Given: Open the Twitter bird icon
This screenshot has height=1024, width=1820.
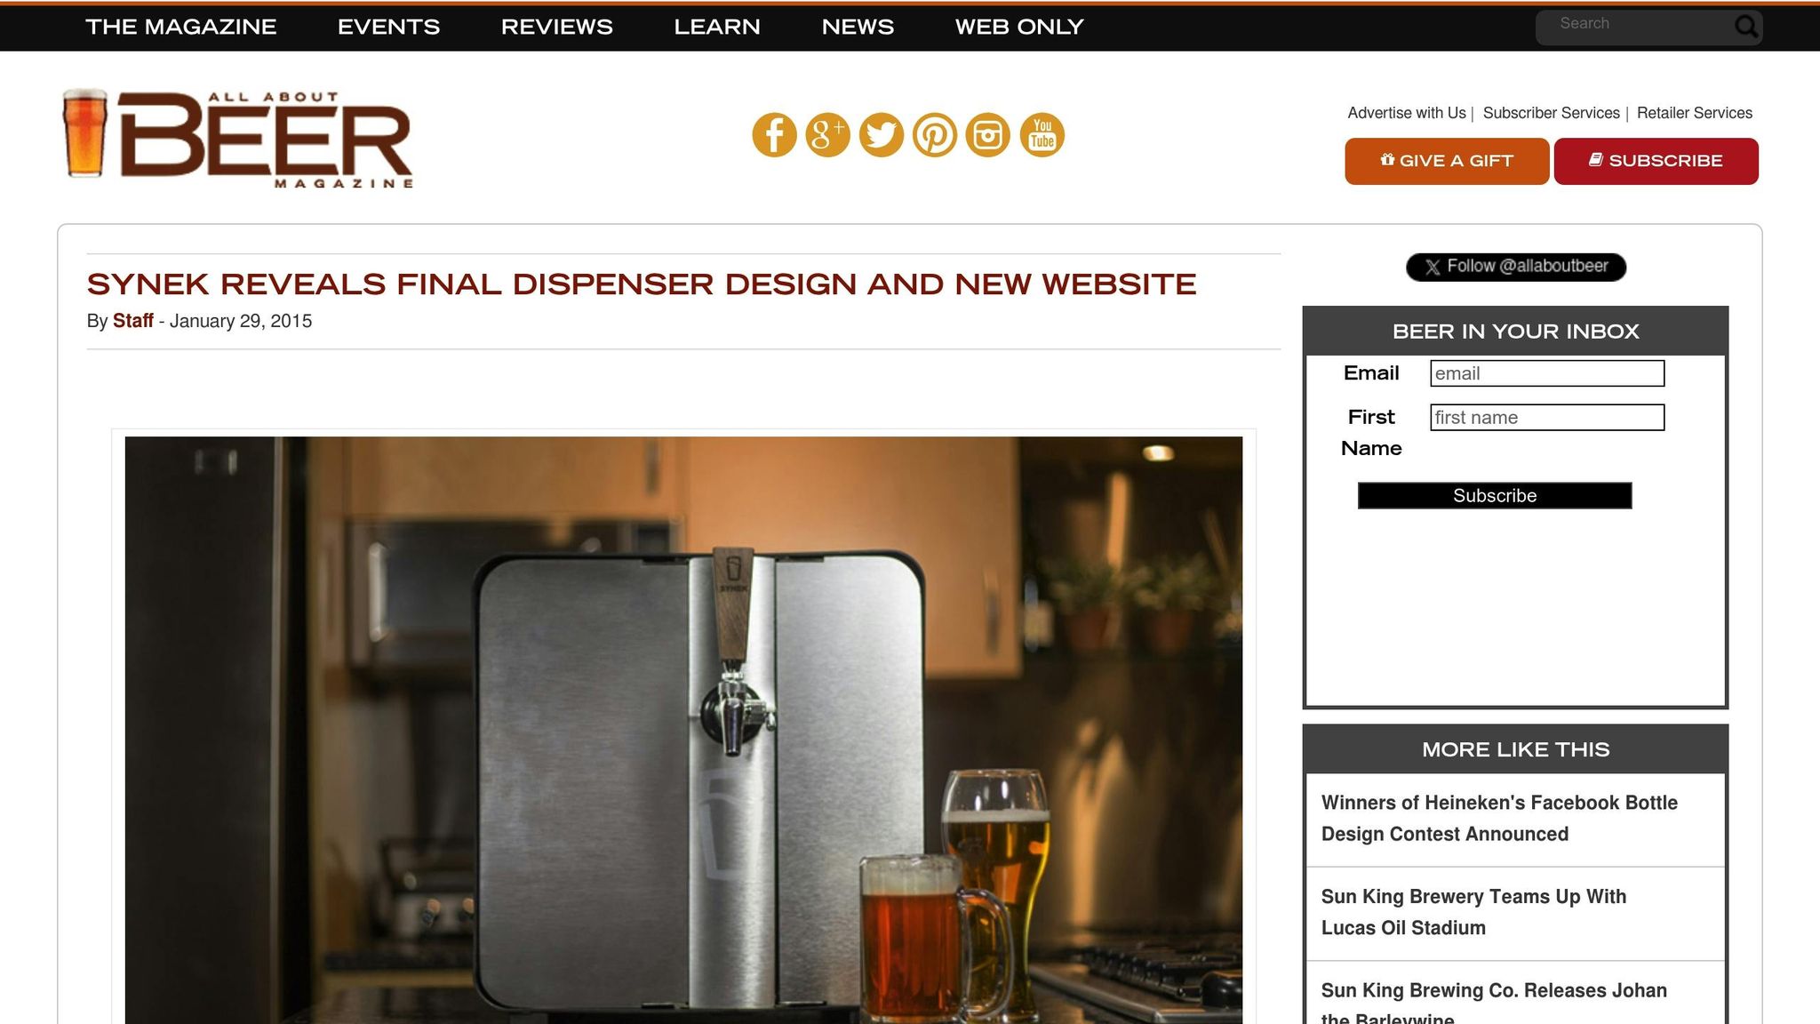Looking at the screenshot, I should tap(881, 135).
